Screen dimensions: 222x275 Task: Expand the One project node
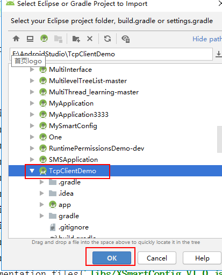click(x=32, y=137)
